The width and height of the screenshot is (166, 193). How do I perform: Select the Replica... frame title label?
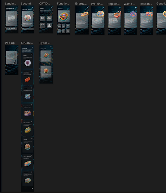(x=114, y=4)
